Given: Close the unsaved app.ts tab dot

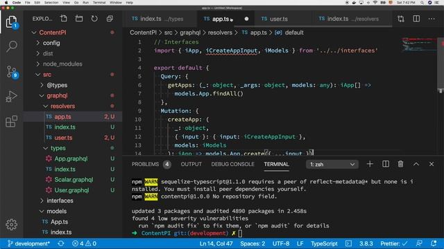Looking at the screenshot, I should [246, 19].
